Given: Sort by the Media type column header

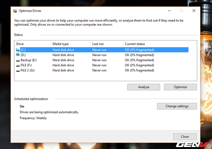Looking at the screenshot, I should click(x=71, y=44).
